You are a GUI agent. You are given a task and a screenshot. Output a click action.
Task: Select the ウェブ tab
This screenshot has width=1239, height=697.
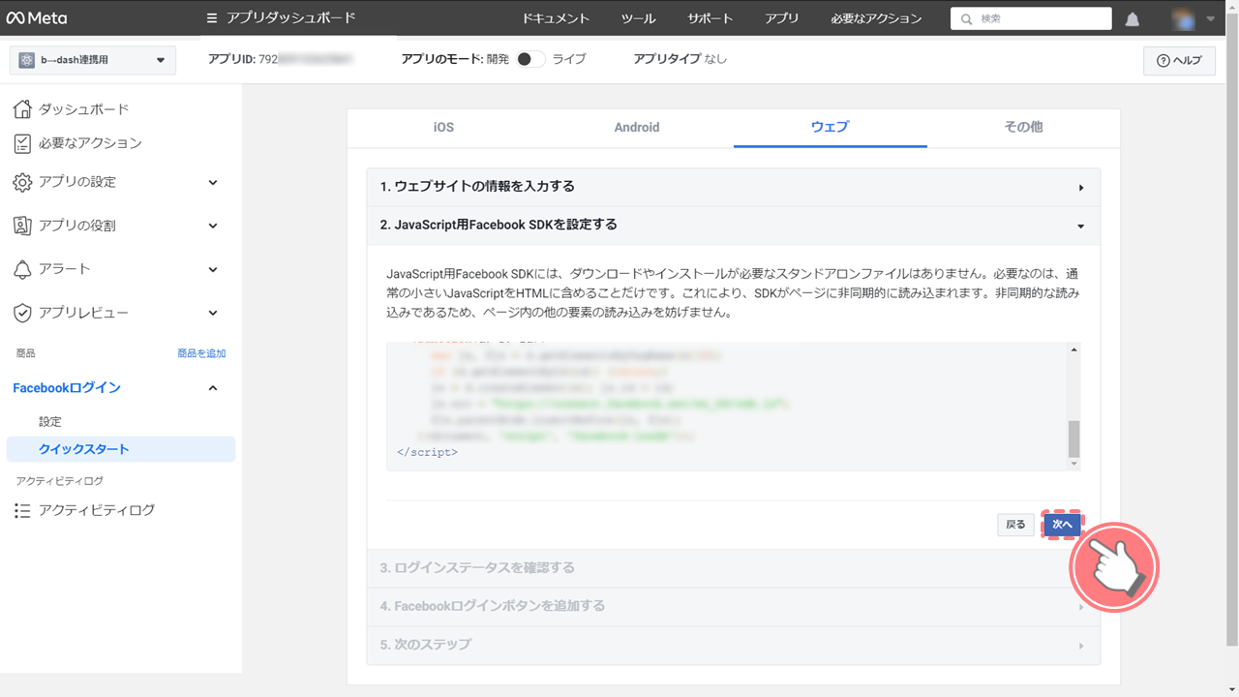coord(831,127)
